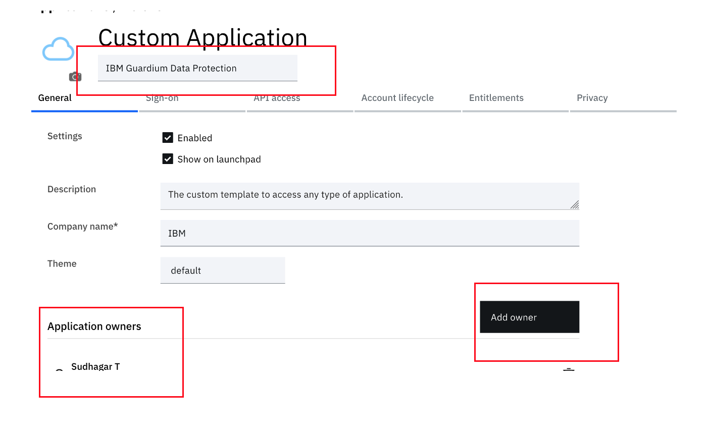Click the Custom Application heading
Image resolution: width=707 pixels, height=436 pixels.
pos(203,38)
